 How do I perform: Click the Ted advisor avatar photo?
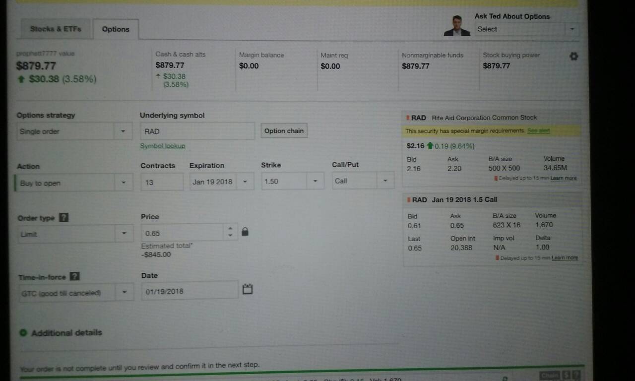(x=457, y=26)
